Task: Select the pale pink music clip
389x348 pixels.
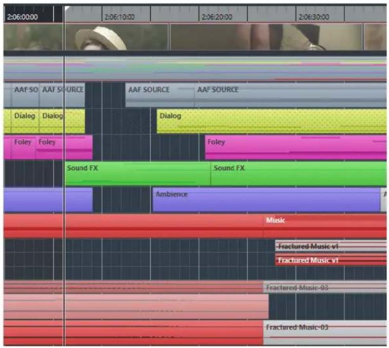Action: click(x=136, y=307)
